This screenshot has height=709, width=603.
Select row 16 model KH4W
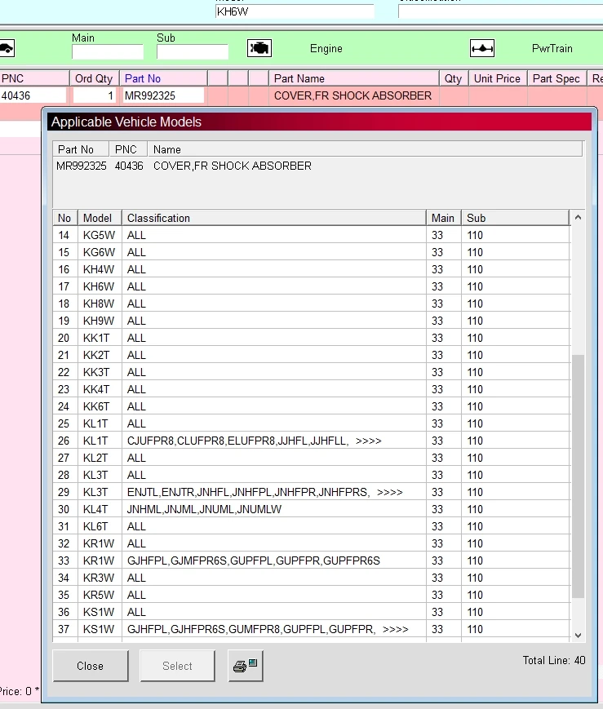(311, 269)
